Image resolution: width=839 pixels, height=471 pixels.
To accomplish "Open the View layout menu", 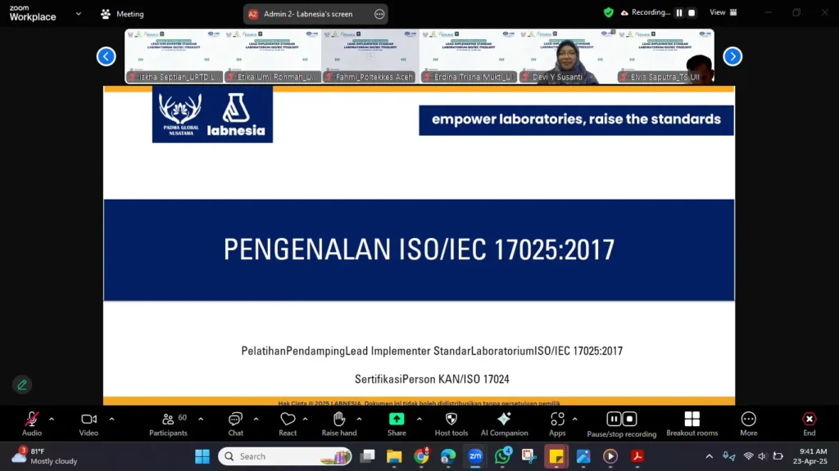I will pos(723,12).
